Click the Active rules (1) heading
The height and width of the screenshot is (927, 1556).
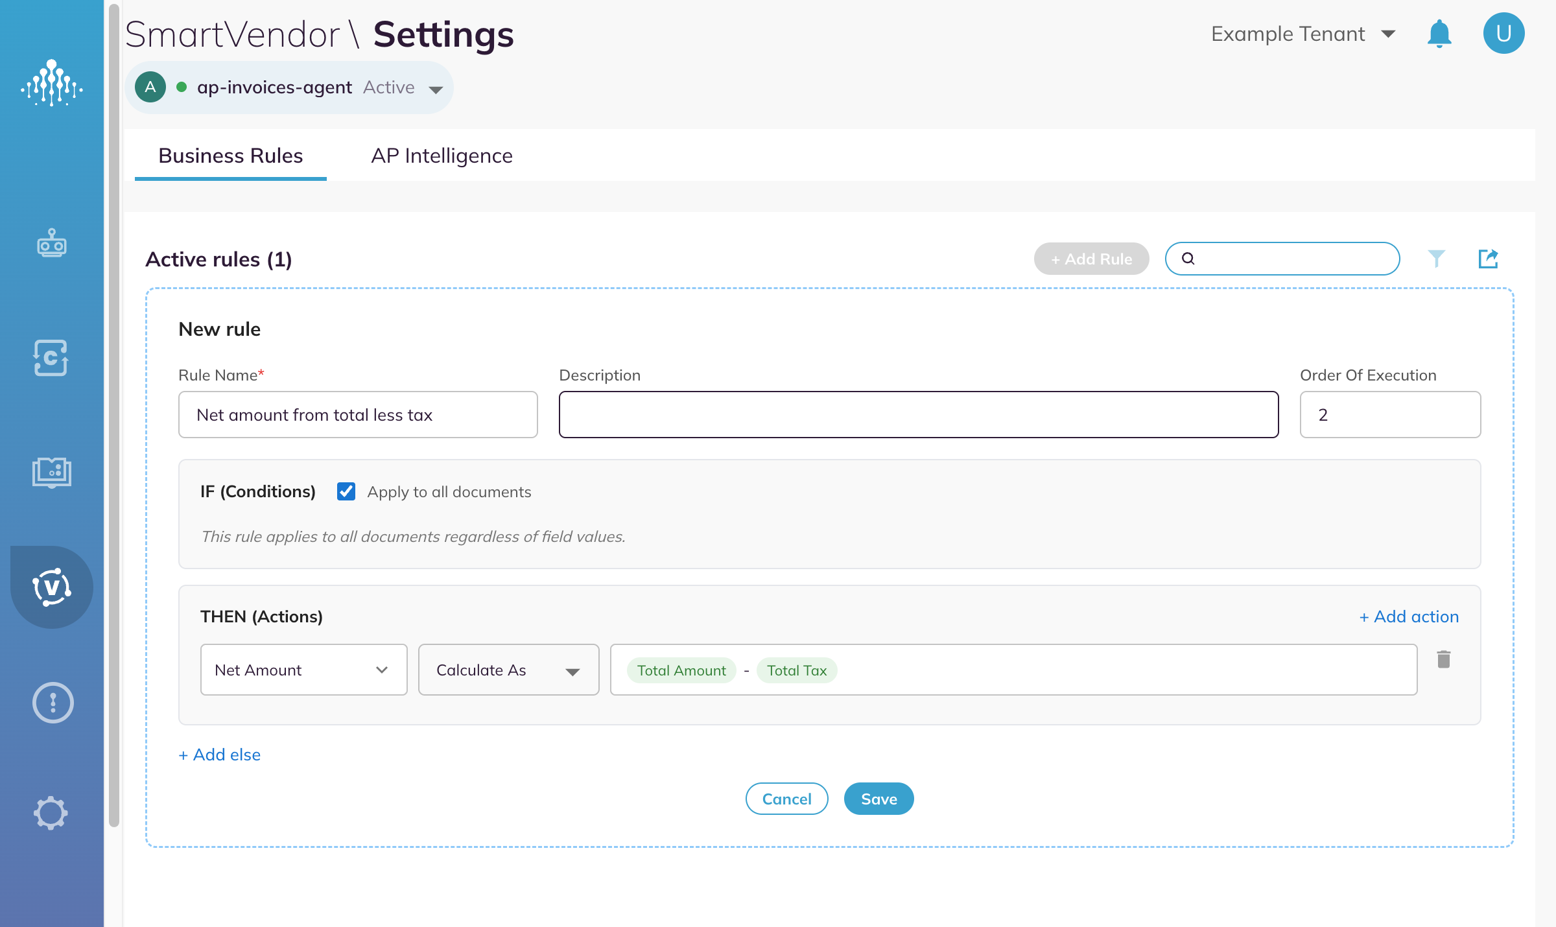click(x=218, y=259)
